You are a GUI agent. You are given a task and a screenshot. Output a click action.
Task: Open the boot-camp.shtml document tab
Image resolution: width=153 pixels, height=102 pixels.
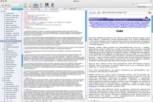click(x=35, y=9)
